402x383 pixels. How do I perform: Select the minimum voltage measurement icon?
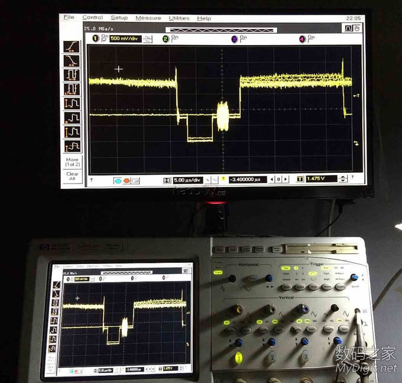(x=72, y=117)
